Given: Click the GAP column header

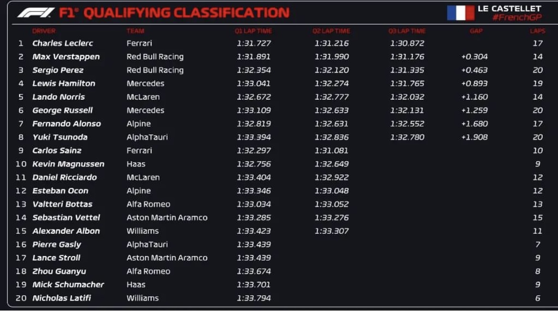Looking at the screenshot, I should pyautogui.click(x=476, y=31).
